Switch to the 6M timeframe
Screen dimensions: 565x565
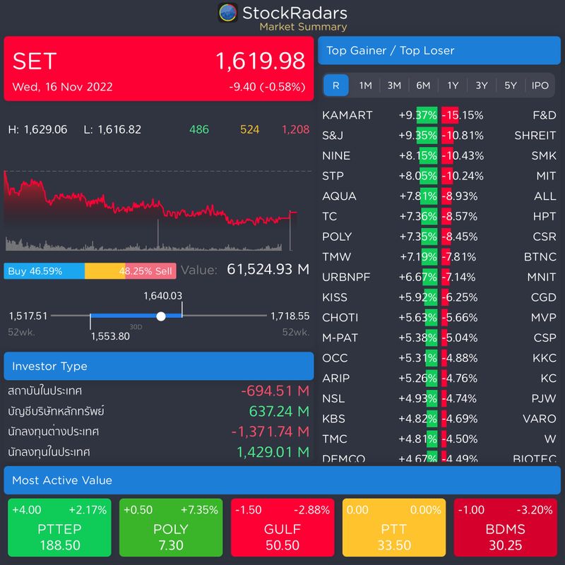[423, 85]
